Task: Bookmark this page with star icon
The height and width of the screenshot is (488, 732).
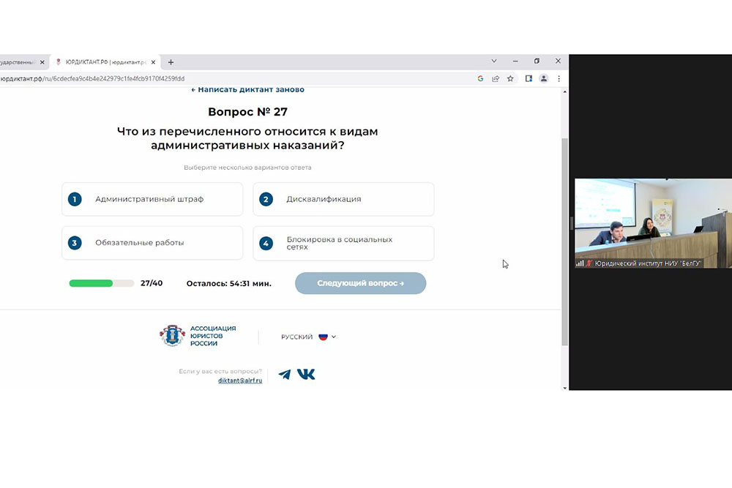Action: pyautogui.click(x=510, y=78)
